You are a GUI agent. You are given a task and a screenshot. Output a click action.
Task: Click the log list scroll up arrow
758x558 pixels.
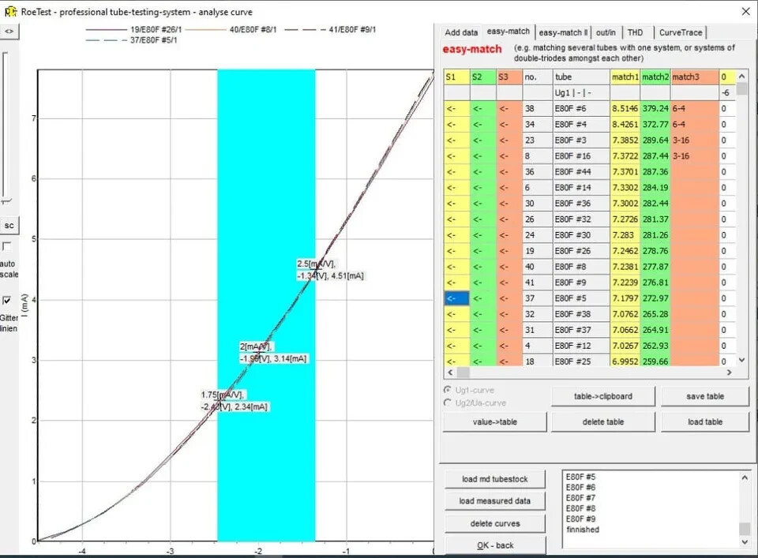coord(745,477)
